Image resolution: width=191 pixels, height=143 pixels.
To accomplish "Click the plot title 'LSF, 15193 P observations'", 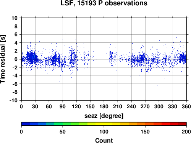I will (104, 3).
